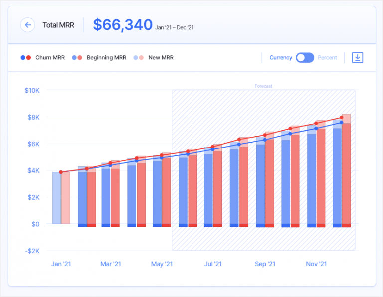Toggle Beginning MRR series in legend
383x297 pixels.
click(106, 58)
